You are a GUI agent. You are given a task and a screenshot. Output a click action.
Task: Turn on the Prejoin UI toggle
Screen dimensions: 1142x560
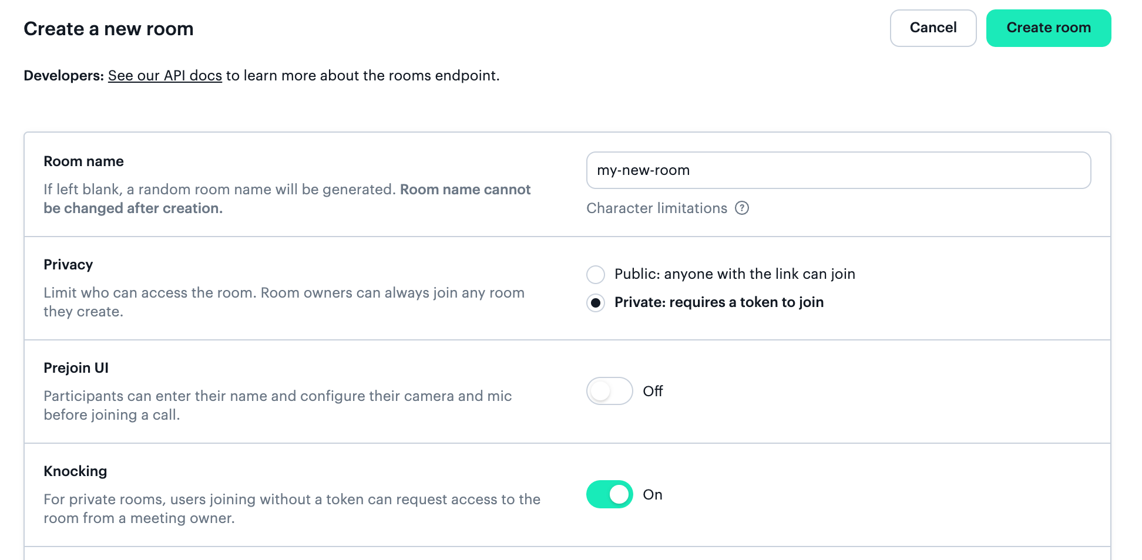(x=609, y=391)
